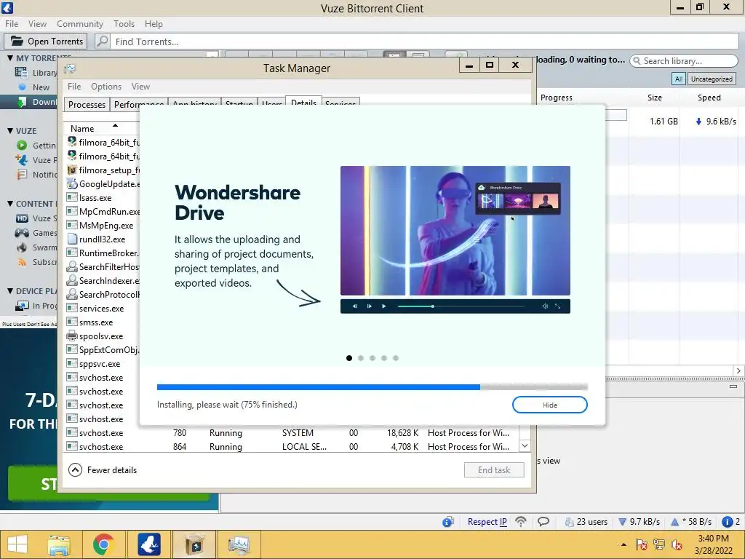
Task: Click the Hide button in the installer
Action: [550, 405]
